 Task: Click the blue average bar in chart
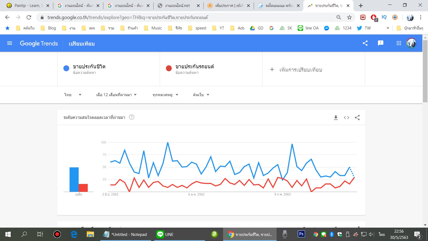pos(74,179)
